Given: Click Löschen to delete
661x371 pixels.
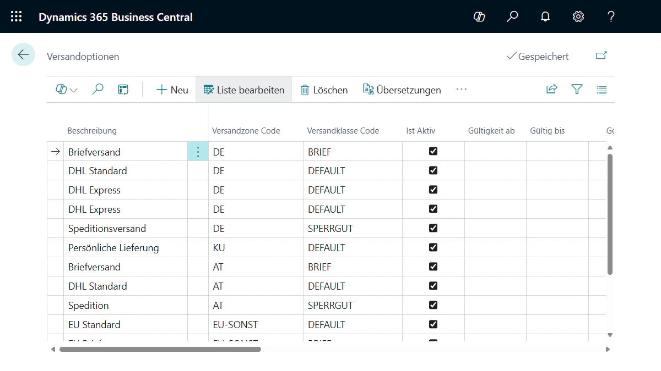Looking at the screenshot, I should tap(324, 90).
